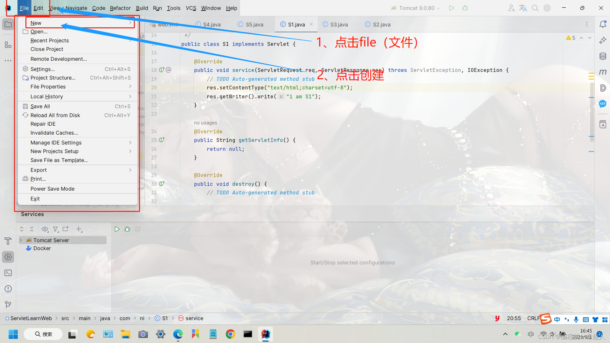Open IDE settings gear in title bar
The image size is (610, 343).
click(x=547, y=8)
